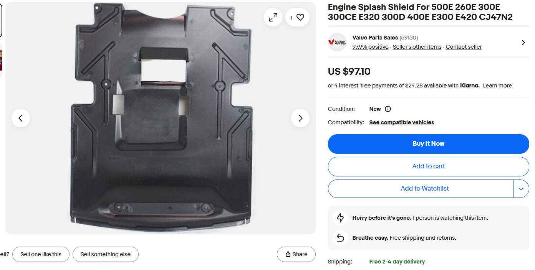Open the condition info icon
Image resolution: width=535 pixels, height=270 pixels.
click(x=388, y=109)
